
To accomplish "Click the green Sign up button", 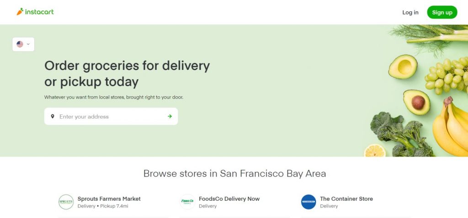I will pos(442,12).
